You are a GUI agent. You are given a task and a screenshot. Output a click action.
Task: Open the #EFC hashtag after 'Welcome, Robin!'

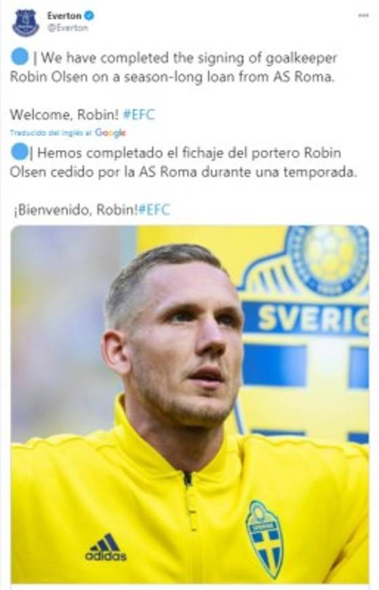tap(139, 114)
